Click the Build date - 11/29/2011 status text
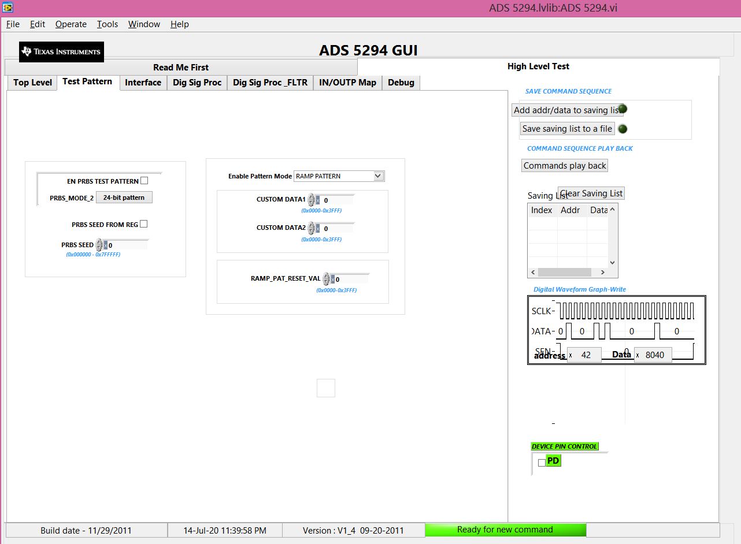741x544 pixels. pyautogui.click(x=86, y=530)
